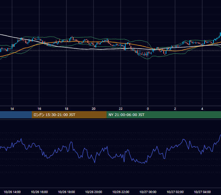This screenshot has width=221, height=195.
Task: Click the London 15:30-21:00 JST session band
Action: (x=69, y=115)
